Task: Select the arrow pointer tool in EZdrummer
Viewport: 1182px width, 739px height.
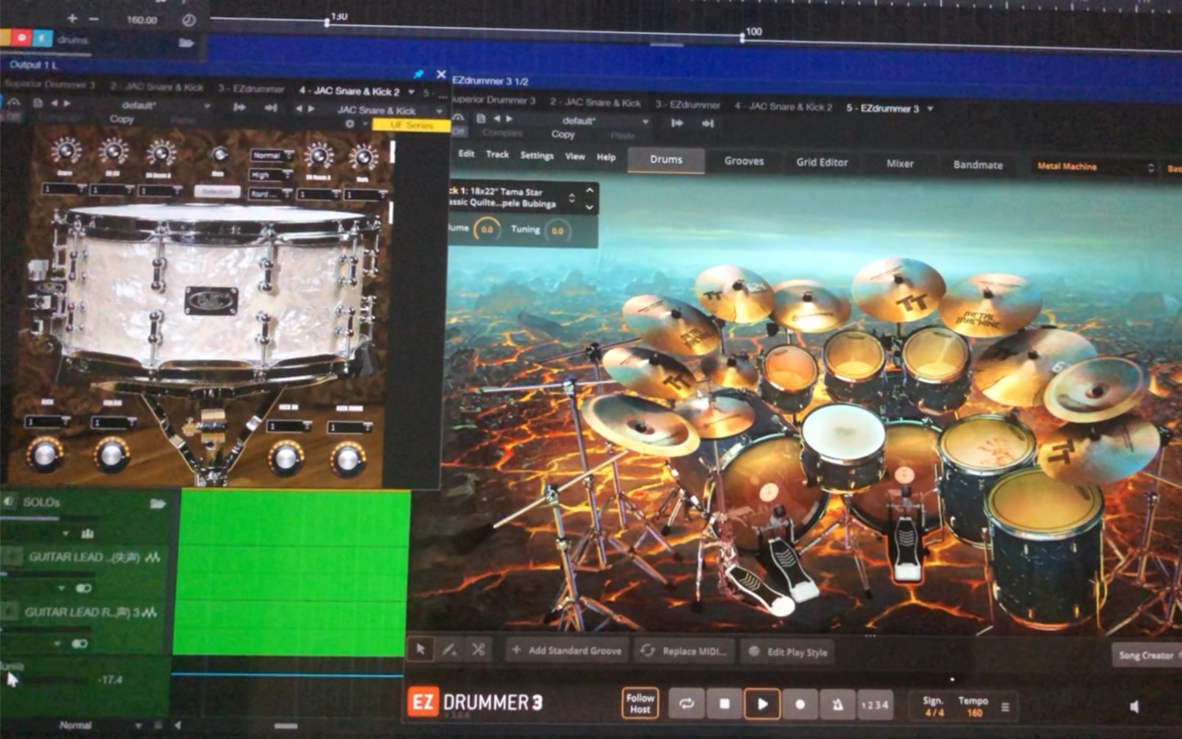Action: 421,650
